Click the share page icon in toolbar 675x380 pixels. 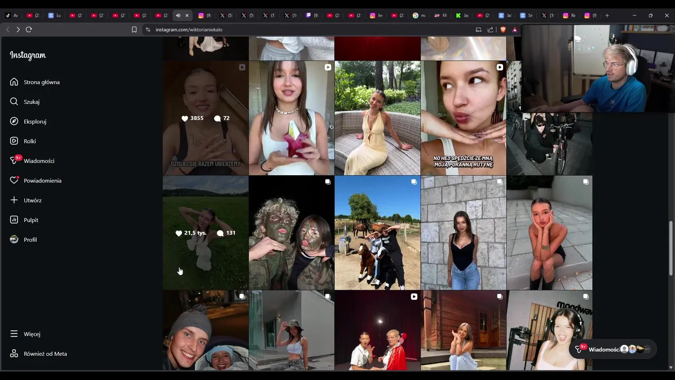(490, 30)
